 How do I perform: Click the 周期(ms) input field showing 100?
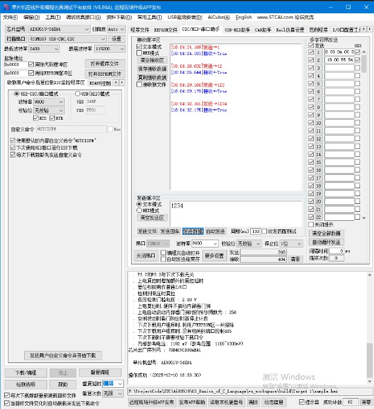pos(256,231)
